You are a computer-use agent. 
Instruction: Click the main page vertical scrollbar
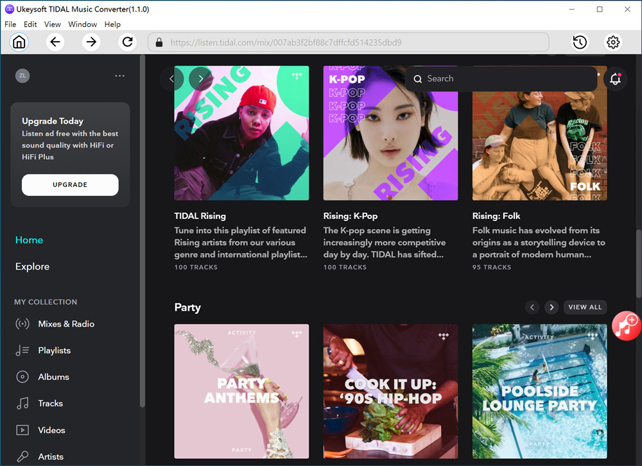pos(638,264)
